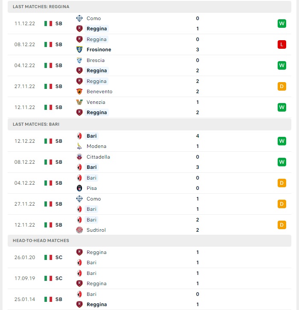Click the Modena team crest icon
The image size is (299, 310).
[x=79, y=146]
